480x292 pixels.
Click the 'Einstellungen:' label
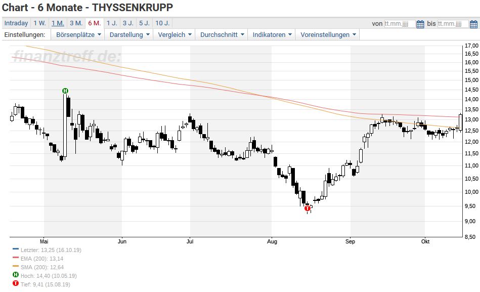point(25,34)
